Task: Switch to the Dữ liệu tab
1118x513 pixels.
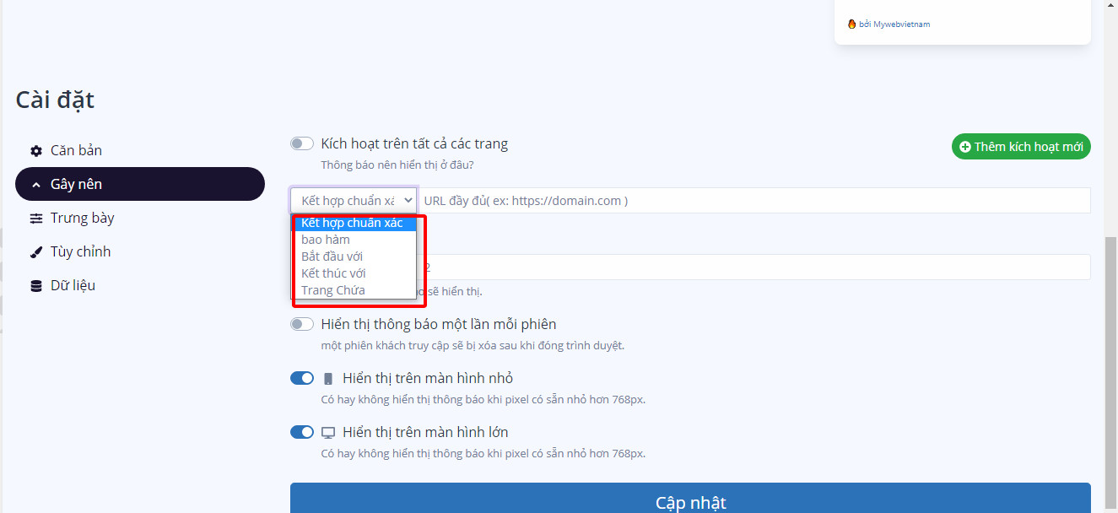Action: tap(73, 286)
